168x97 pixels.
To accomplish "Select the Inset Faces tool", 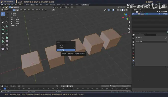I will 7,30.
